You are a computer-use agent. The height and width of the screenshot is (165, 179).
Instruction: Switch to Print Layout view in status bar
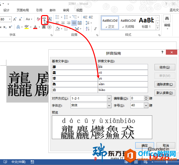pos(136,162)
